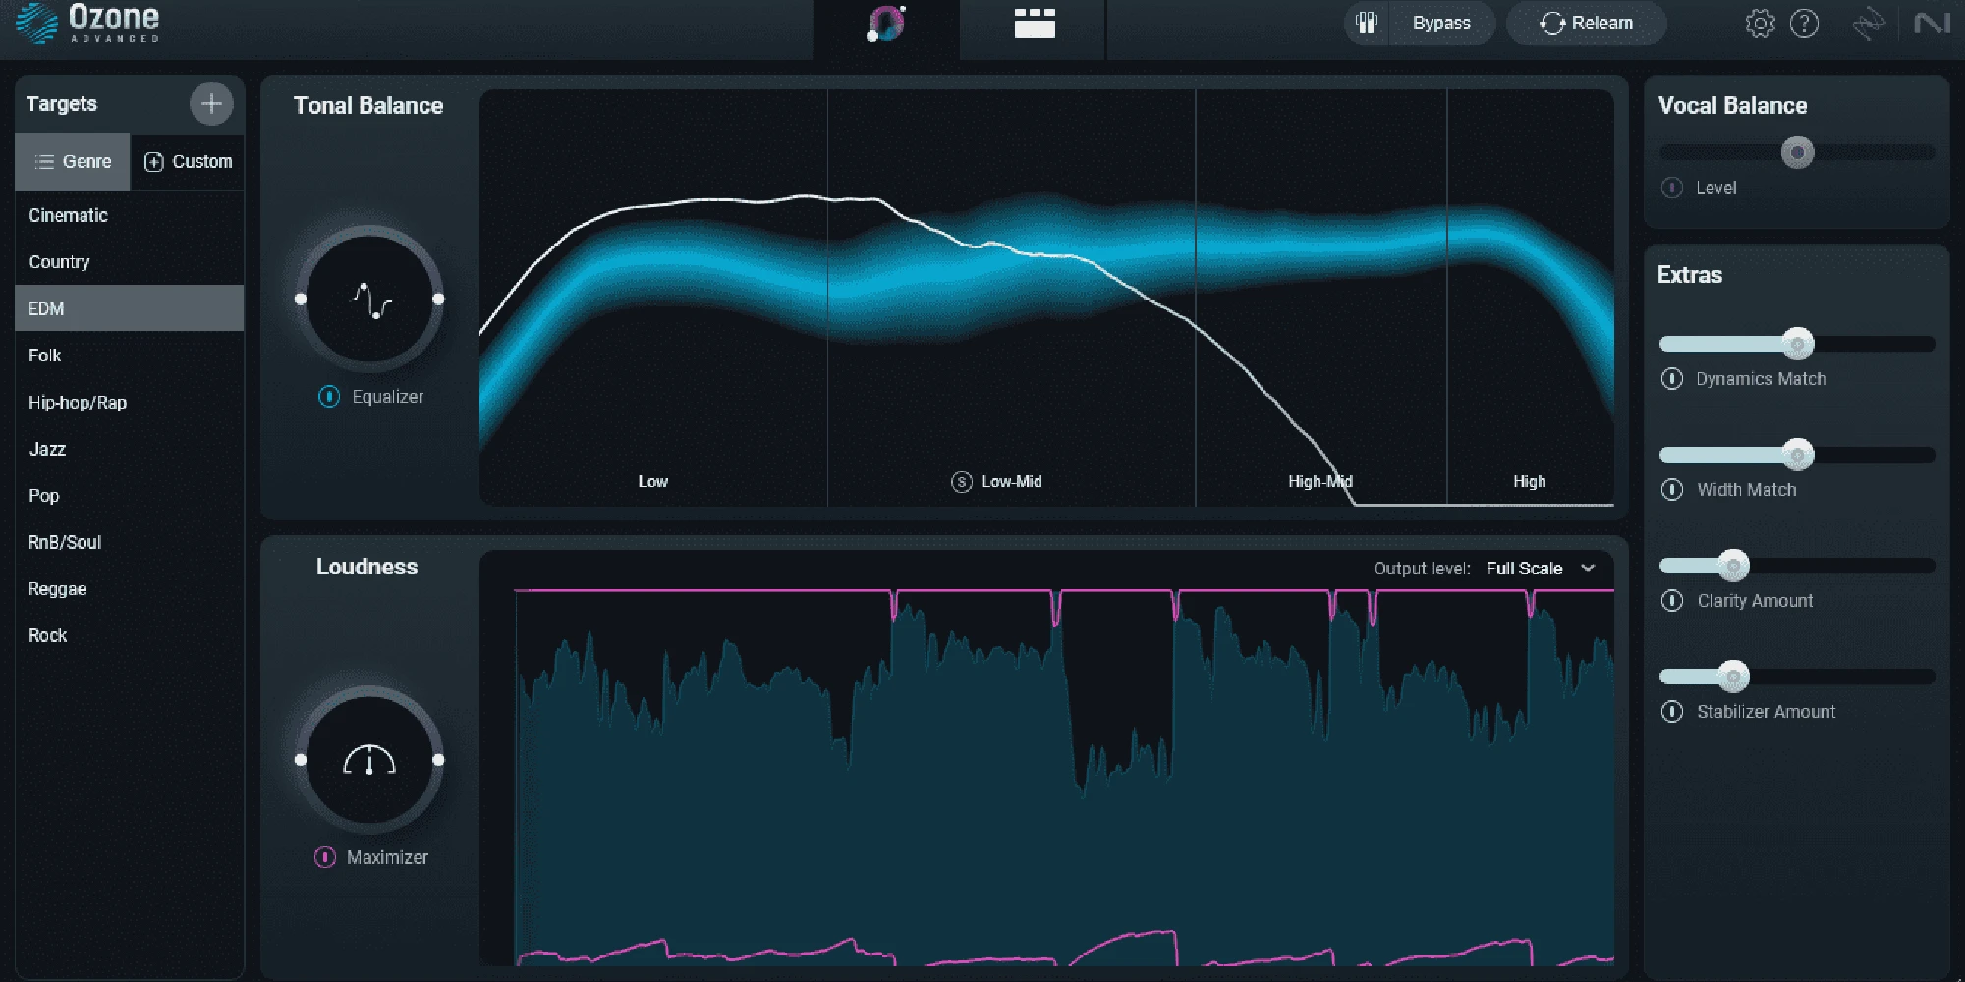Click the Ozone Advanced logo
The image size is (1965, 982).
pyautogui.click(x=88, y=24)
